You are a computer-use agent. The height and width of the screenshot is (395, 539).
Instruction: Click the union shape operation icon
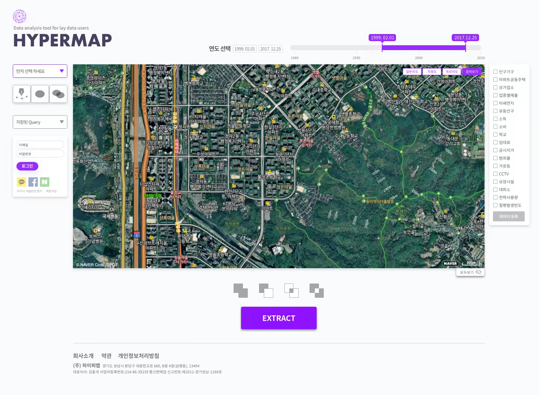pyautogui.click(x=240, y=291)
